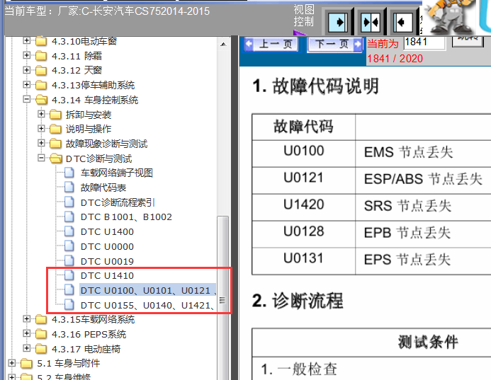Click page icon beside DTC U0000
Image resolution: width=491 pixels, height=380 pixels.
pos(69,246)
